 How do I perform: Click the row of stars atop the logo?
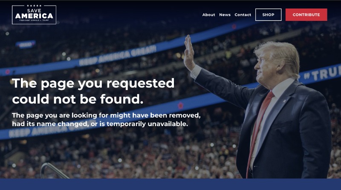point(34,6)
